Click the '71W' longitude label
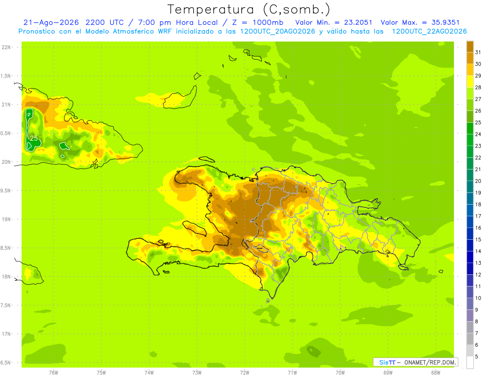 click(292, 373)
